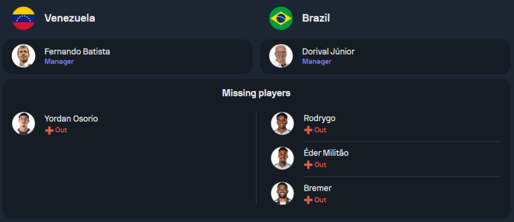Image resolution: width=514 pixels, height=222 pixels.
Task: Click the Venezuela flag icon
Action: [x=24, y=18]
